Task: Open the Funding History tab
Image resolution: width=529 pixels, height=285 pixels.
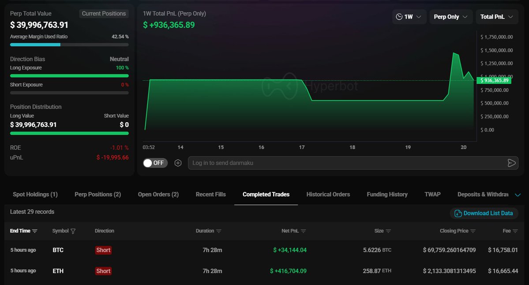Action: click(387, 194)
